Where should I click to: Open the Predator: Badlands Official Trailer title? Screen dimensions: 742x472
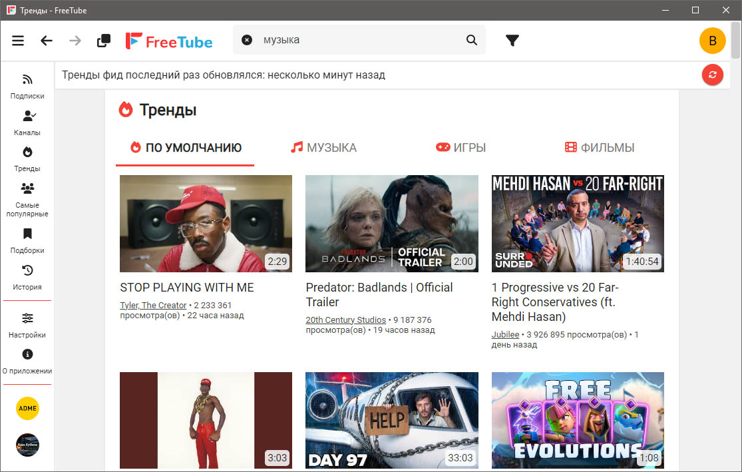[379, 294]
